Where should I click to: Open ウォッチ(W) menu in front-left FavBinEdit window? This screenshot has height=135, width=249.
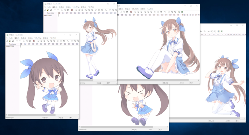(x=38, y=38)
